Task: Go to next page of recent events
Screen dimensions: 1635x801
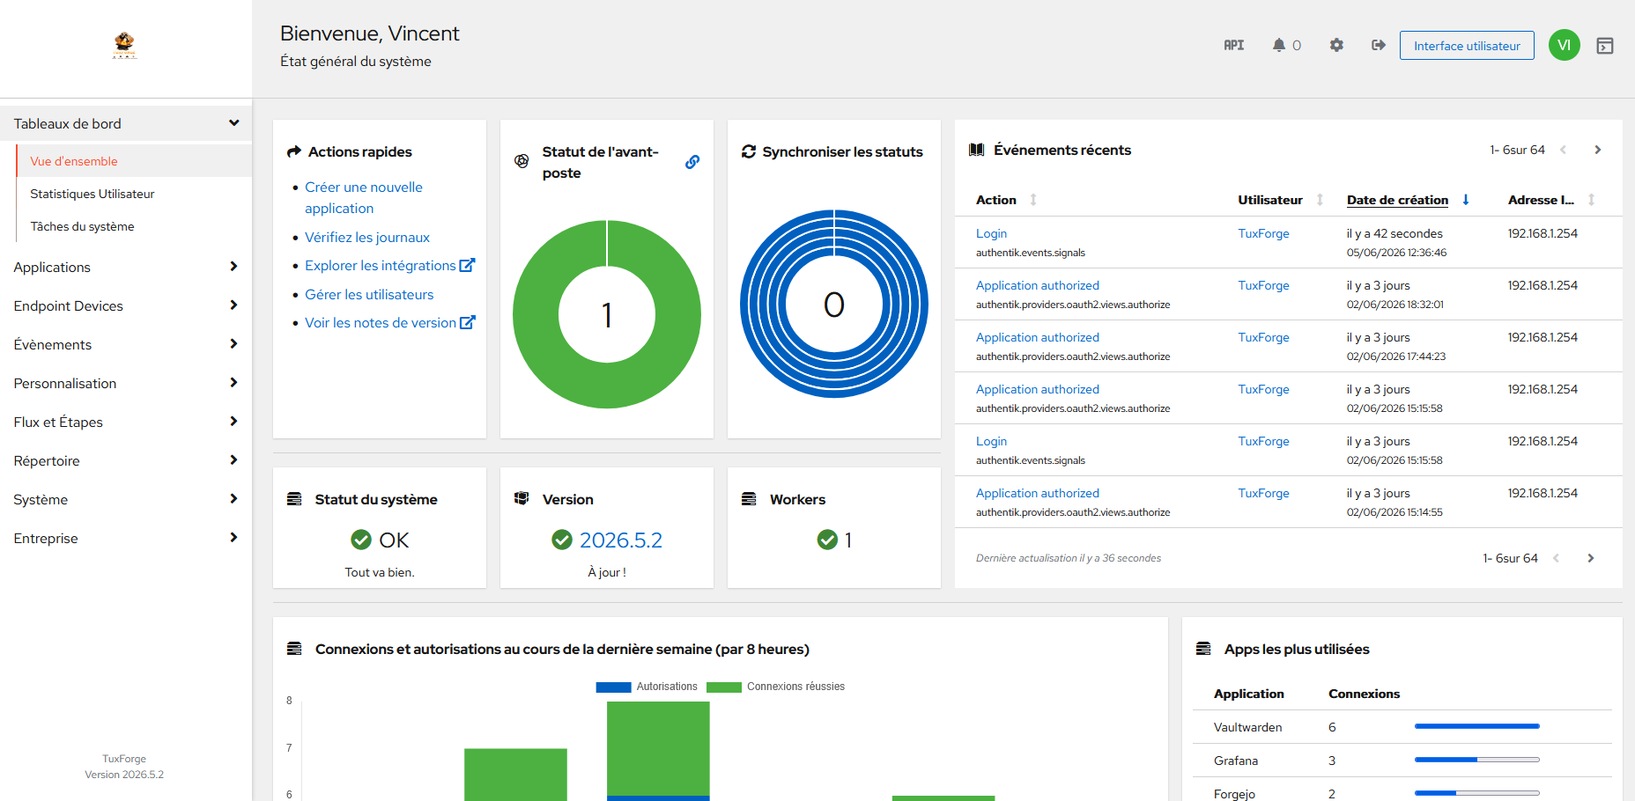Action: coord(1597,150)
